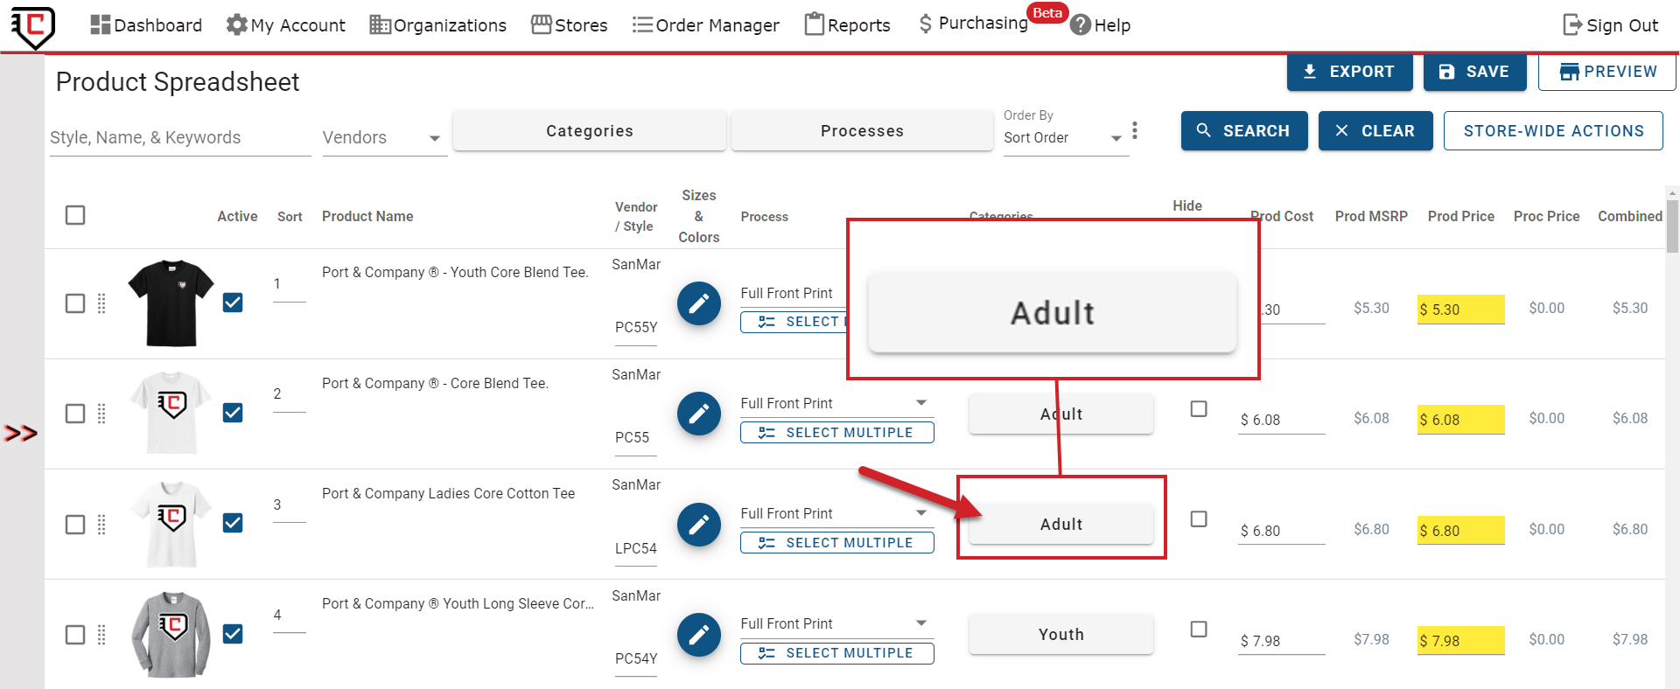Screen dimensions: 1680x689
Task: Save the spreadsheet changes
Action: pyautogui.click(x=1474, y=72)
